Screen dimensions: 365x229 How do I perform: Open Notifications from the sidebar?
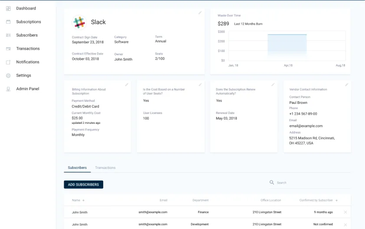tap(28, 62)
